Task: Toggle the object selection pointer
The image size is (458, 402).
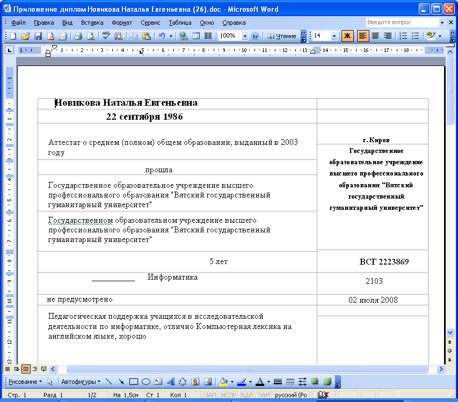Action: click(50, 382)
